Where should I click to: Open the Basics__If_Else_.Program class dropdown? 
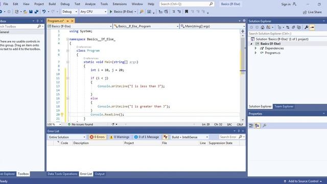pyautogui.click(x=146, y=26)
